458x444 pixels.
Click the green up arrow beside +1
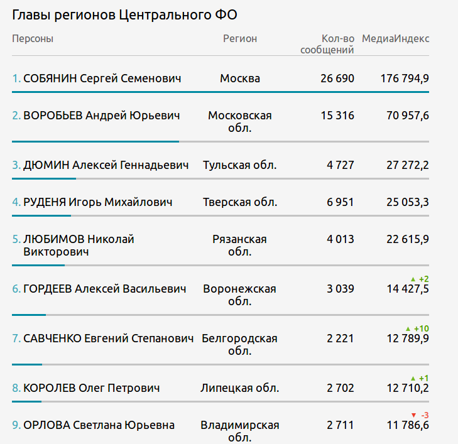point(413,378)
